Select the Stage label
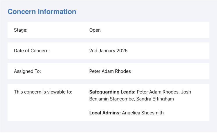Image resolution: width=217 pixels, height=133 pixels. coord(21,30)
